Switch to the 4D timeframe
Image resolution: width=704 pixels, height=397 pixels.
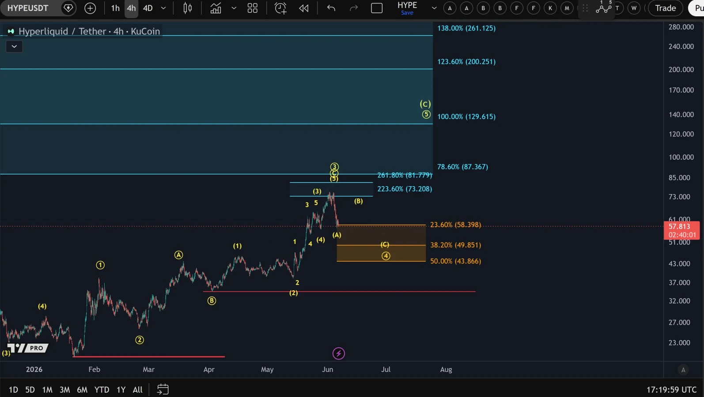148,8
